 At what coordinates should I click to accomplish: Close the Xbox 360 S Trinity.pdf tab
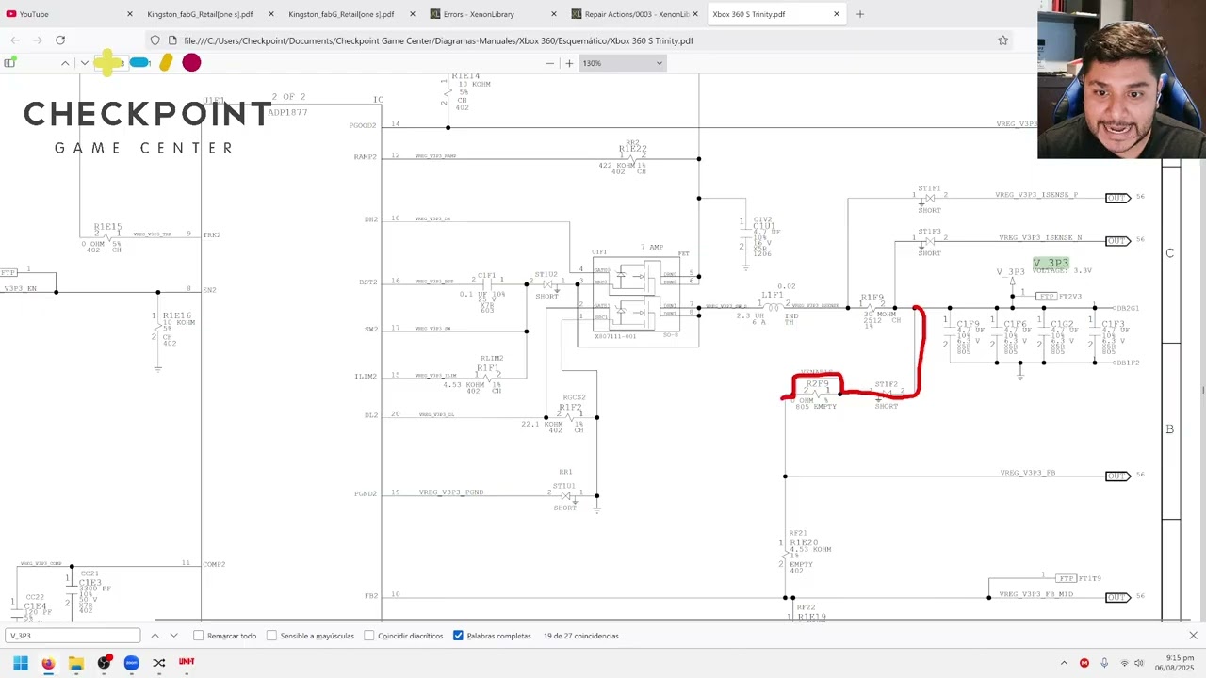[x=836, y=14]
